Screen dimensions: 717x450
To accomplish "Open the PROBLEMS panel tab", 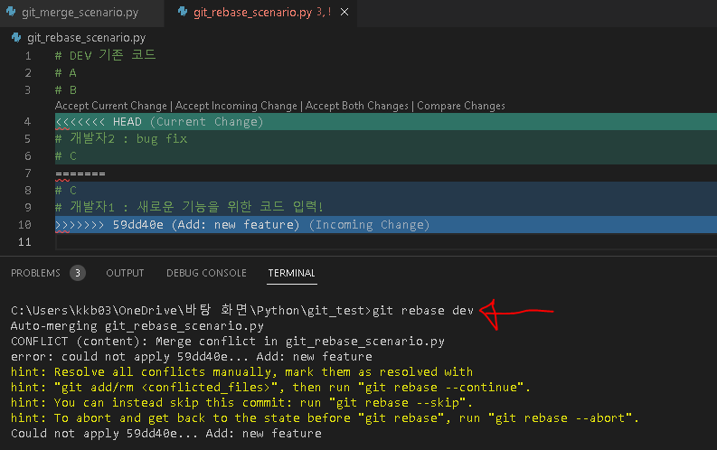I will [x=35, y=273].
